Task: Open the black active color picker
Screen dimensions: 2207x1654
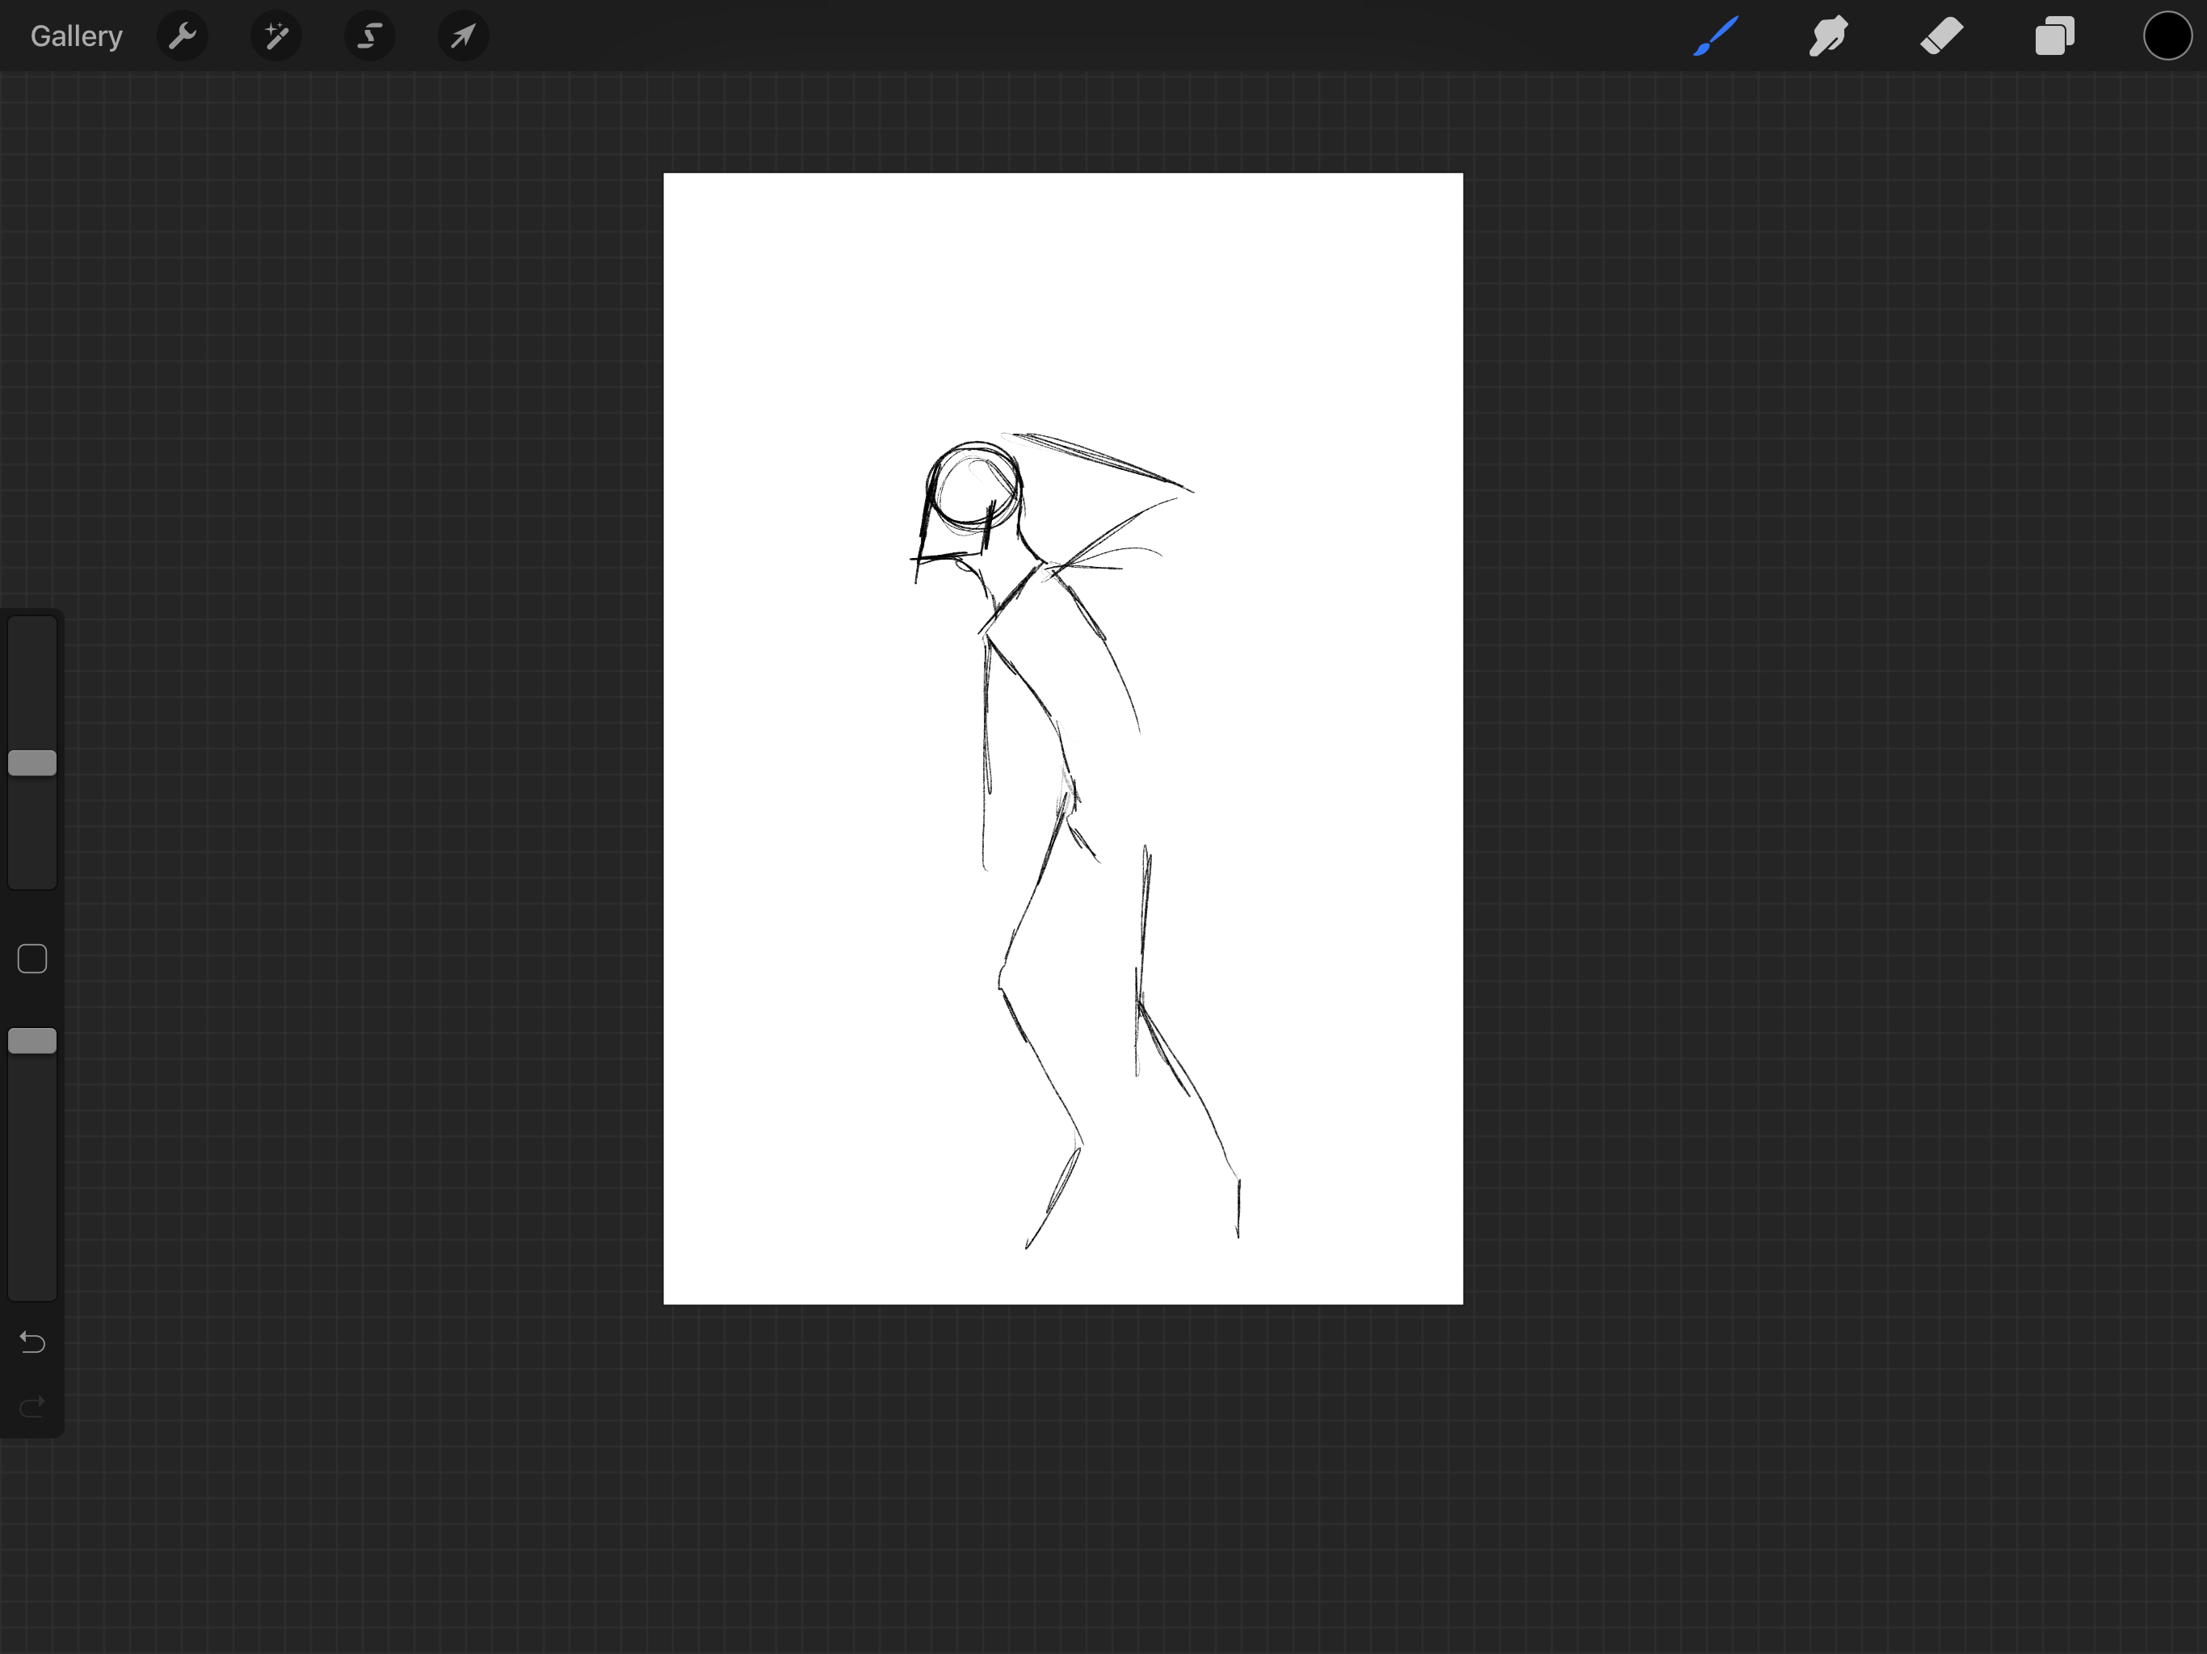Action: click(x=2168, y=36)
